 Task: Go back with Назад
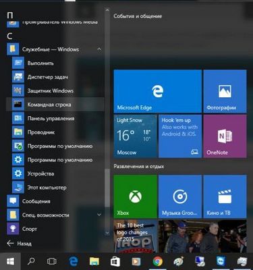(20, 244)
